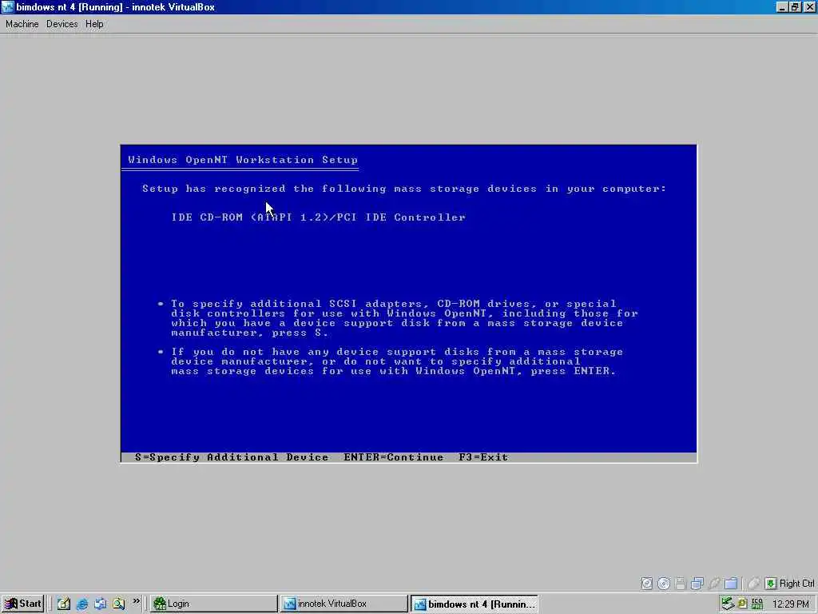The width and height of the screenshot is (818, 614).
Task: Click the IDE CD-ROM PCI IDE Controller entry
Action: pyautogui.click(x=318, y=217)
